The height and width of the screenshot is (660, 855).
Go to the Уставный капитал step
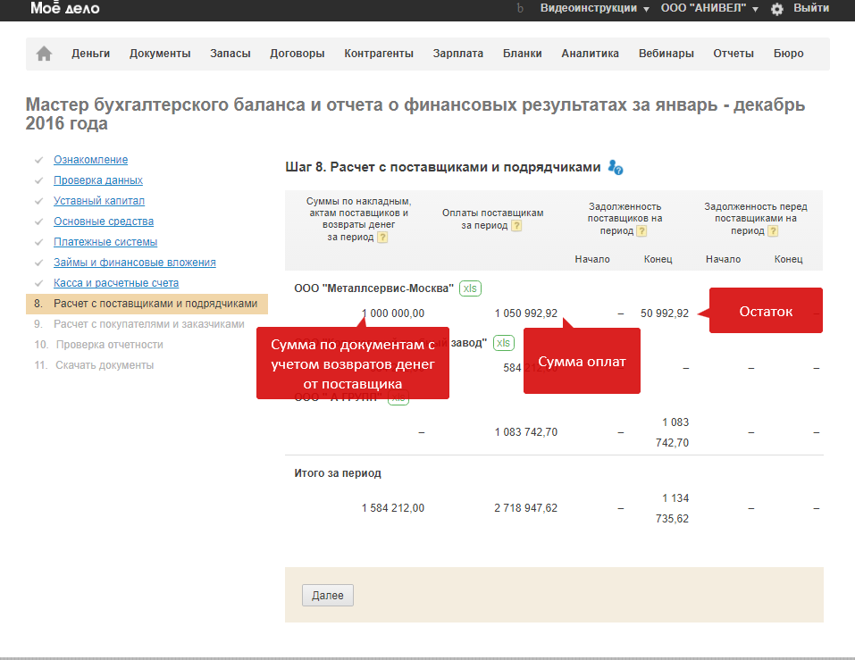pyautogui.click(x=98, y=201)
